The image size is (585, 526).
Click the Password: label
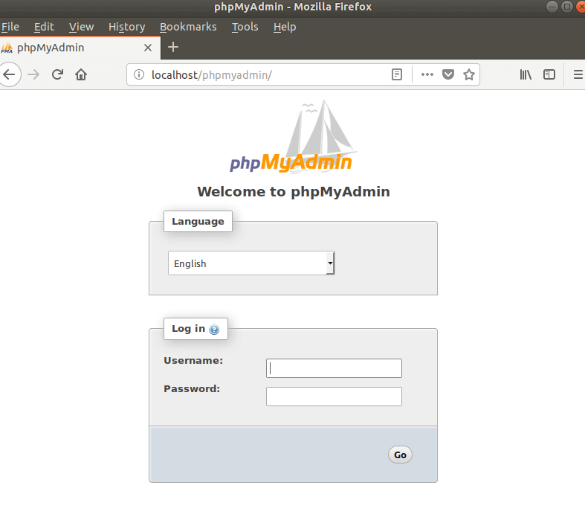tap(192, 389)
